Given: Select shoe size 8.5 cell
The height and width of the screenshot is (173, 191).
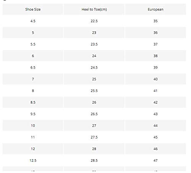Looking at the screenshot, I should coord(33,102).
